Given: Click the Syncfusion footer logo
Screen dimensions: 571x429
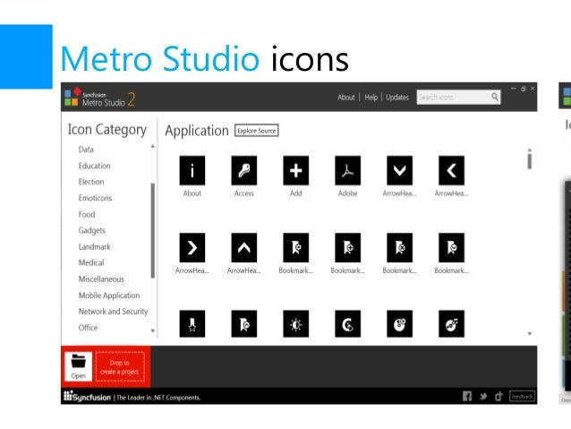Looking at the screenshot, I should click(x=87, y=396).
